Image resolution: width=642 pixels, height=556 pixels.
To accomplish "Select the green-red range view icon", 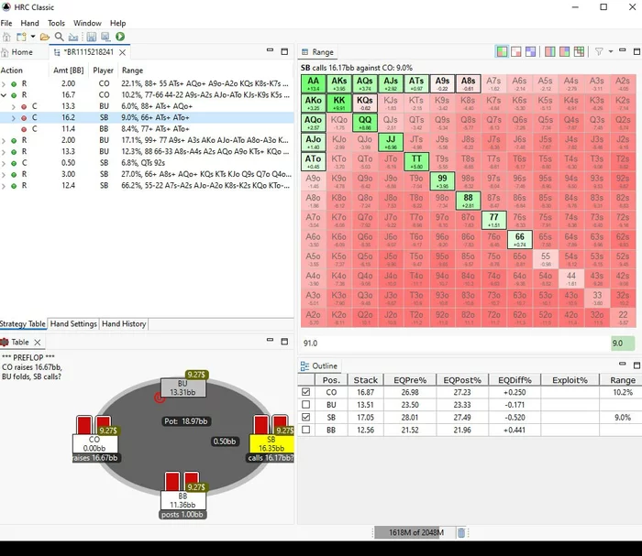I will (x=502, y=51).
